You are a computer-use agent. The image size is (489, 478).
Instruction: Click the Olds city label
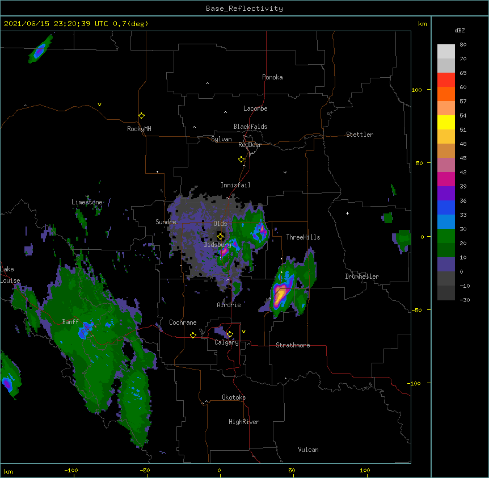[x=220, y=224]
